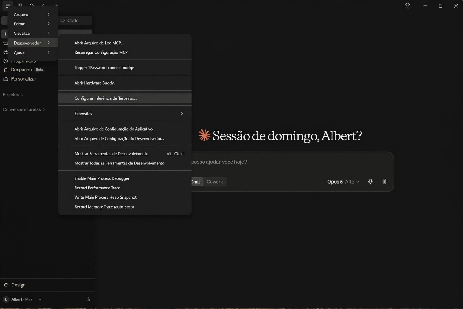463x309 pixels.
Task: Click the Design palette icon
Action: (6, 285)
